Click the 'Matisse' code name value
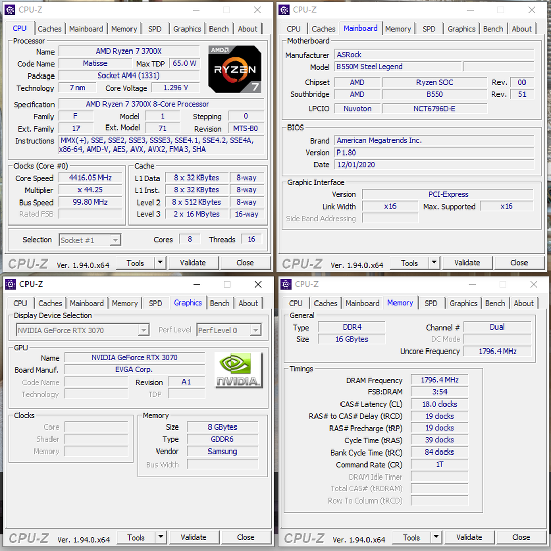 pyautogui.click(x=95, y=64)
